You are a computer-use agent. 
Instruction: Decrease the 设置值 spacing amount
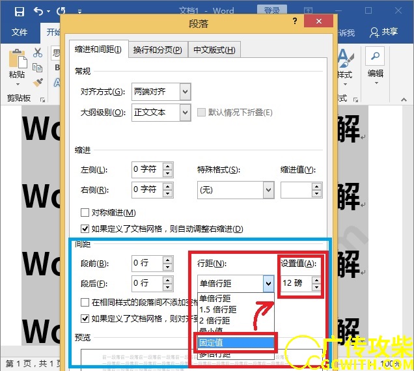(316, 287)
